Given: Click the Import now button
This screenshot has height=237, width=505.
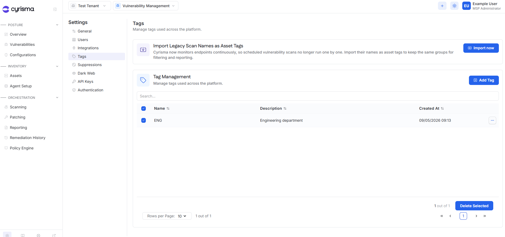Looking at the screenshot, I should coord(481,48).
